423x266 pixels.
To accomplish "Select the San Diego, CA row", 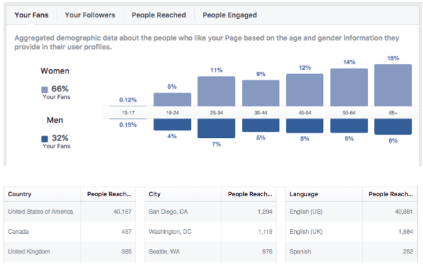I will click(211, 212).
